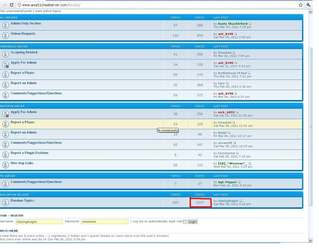Screen dimensions: 319x249
Task: Click forum icon beside New Map Links
Action: click(x=6, y=165)
